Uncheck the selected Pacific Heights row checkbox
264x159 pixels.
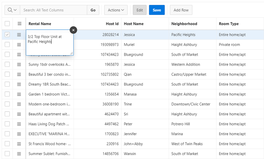point(7,35)
